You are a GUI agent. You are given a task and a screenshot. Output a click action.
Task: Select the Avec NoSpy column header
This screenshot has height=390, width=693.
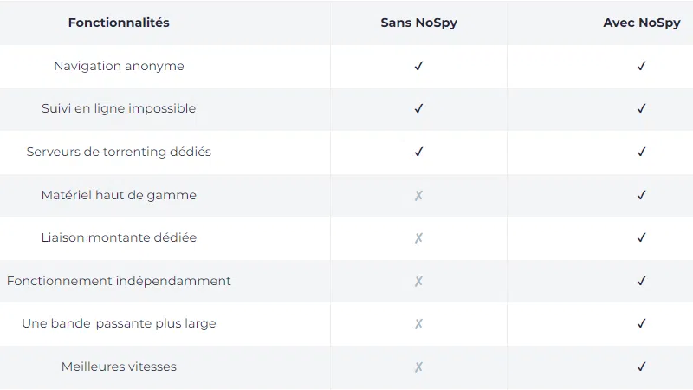coord(642,23)
